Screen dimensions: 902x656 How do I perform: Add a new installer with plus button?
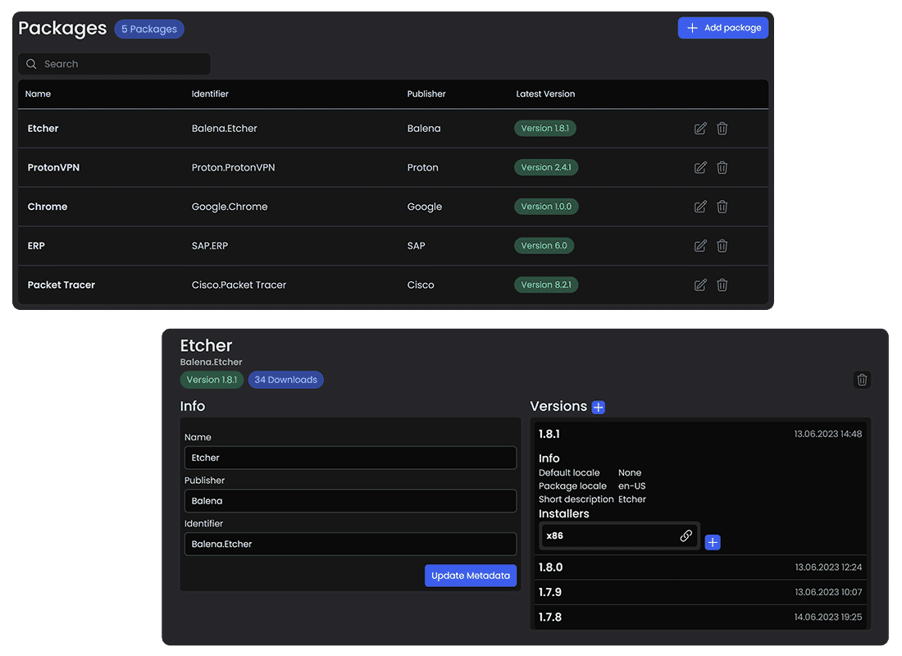click(713, 542)
